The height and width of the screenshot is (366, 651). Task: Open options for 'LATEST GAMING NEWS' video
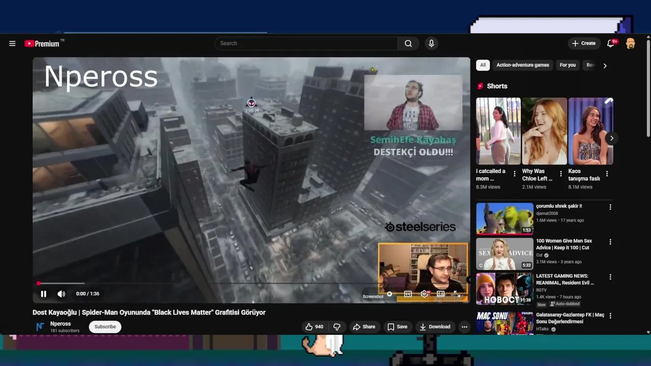coord(610,277)
